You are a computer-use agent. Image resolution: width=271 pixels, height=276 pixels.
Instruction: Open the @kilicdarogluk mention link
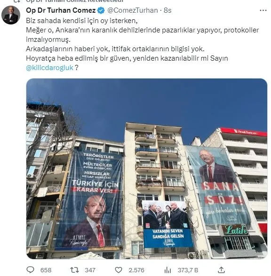49,68
